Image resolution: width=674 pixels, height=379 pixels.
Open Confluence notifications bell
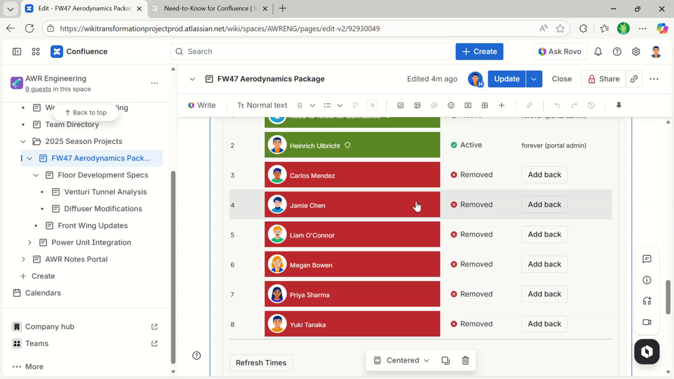pyautogui.click(x=598, y=51)
